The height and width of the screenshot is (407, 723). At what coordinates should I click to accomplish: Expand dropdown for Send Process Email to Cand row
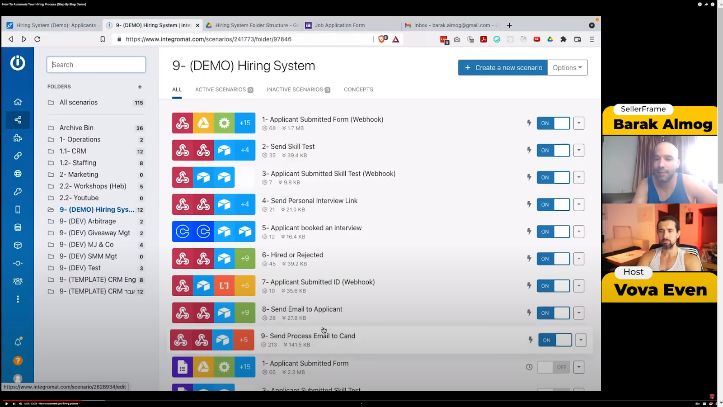click(x=581, y=340)
